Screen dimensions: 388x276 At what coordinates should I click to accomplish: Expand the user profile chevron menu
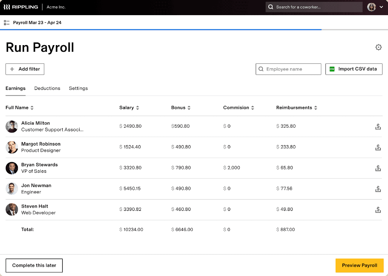click(x=381, y=7)
